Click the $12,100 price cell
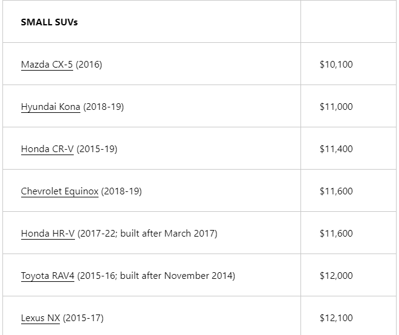 [336, 318]
